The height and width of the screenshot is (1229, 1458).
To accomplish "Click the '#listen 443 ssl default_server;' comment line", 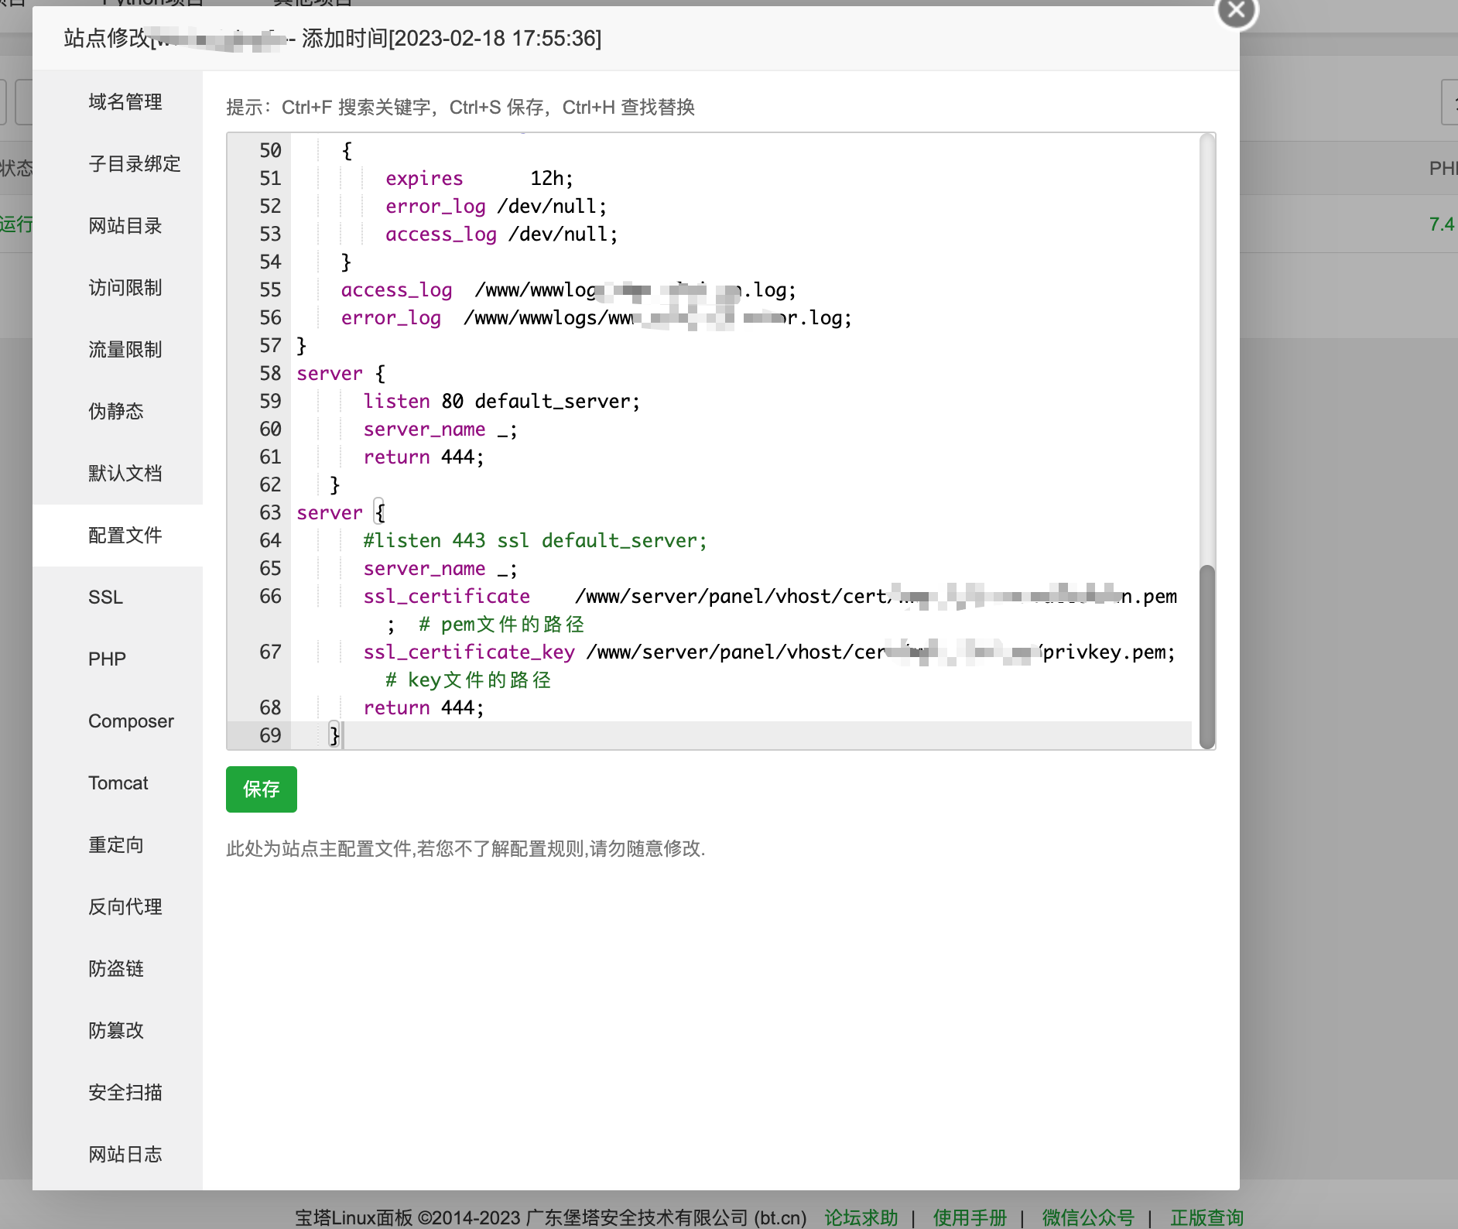I will click(x=536, y=540).
